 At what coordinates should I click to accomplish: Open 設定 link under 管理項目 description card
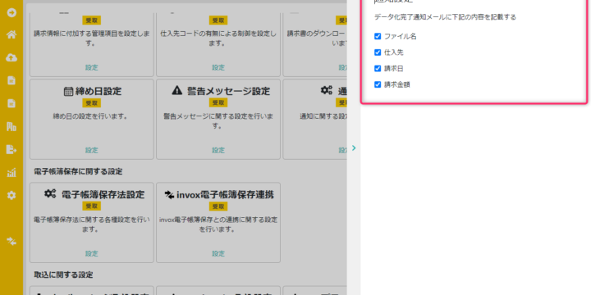(92, 67)
